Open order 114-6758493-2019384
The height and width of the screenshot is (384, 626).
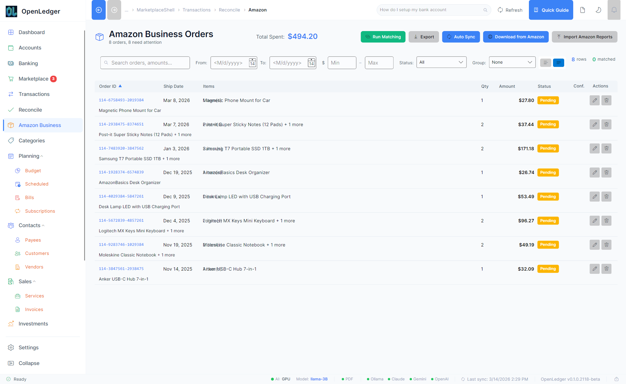click(121, 100)
